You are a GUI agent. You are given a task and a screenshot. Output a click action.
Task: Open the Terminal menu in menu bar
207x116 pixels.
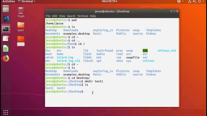click(x=83, y=16)
